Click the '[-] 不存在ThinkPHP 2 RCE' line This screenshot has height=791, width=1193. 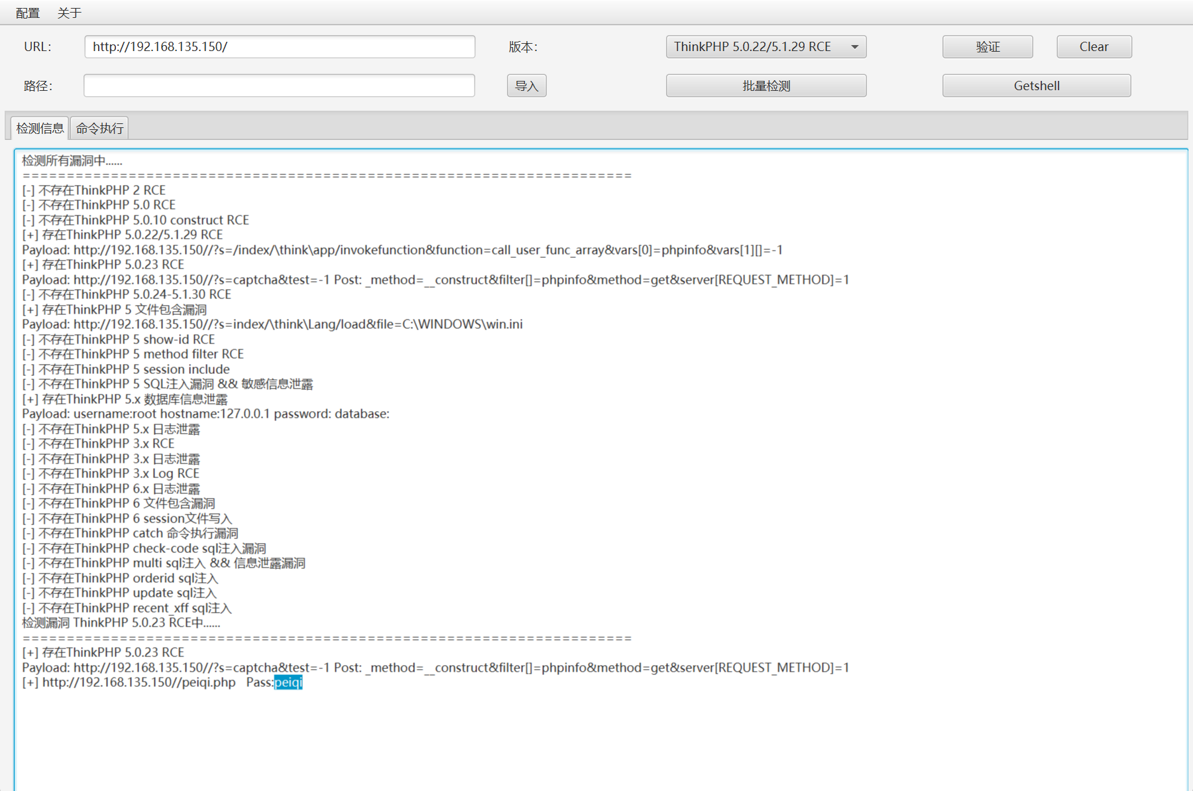[94, 190]
